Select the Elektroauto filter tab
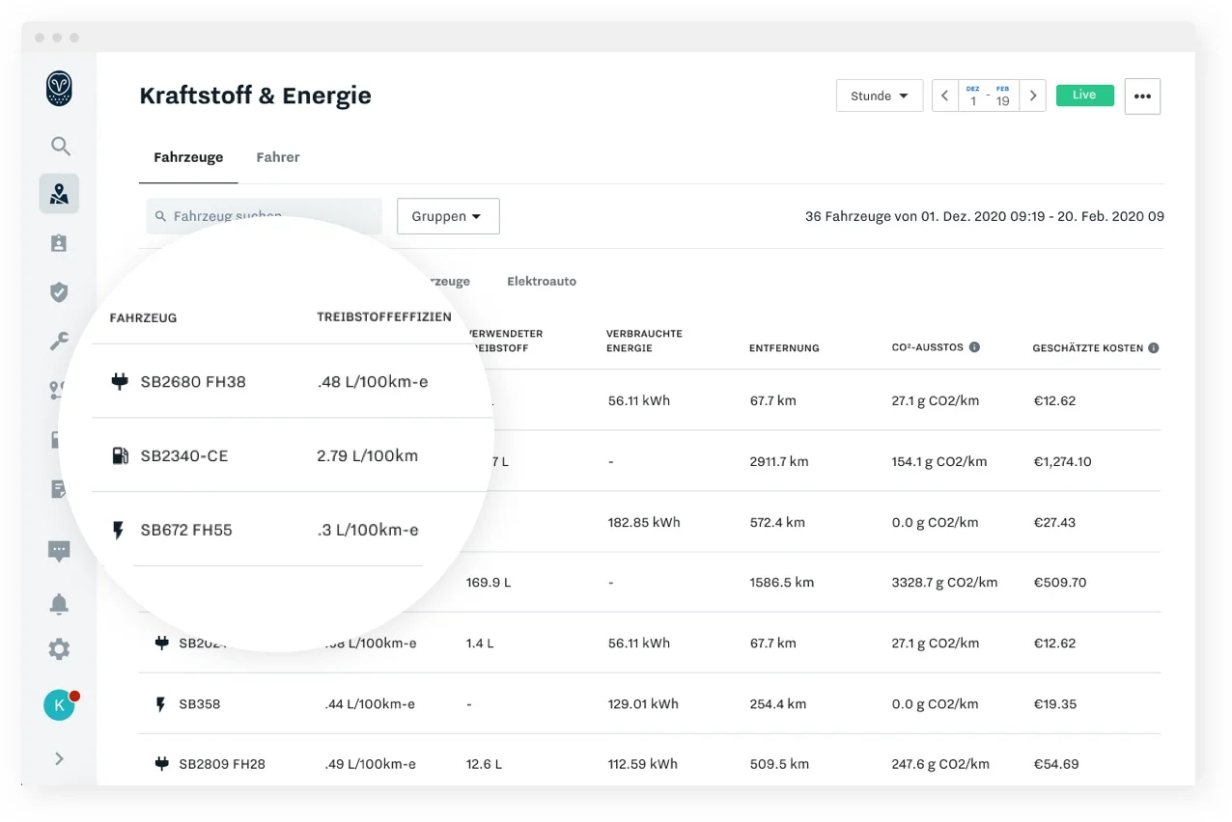This screenshot has height=822, width=1232. pos(542,282)
